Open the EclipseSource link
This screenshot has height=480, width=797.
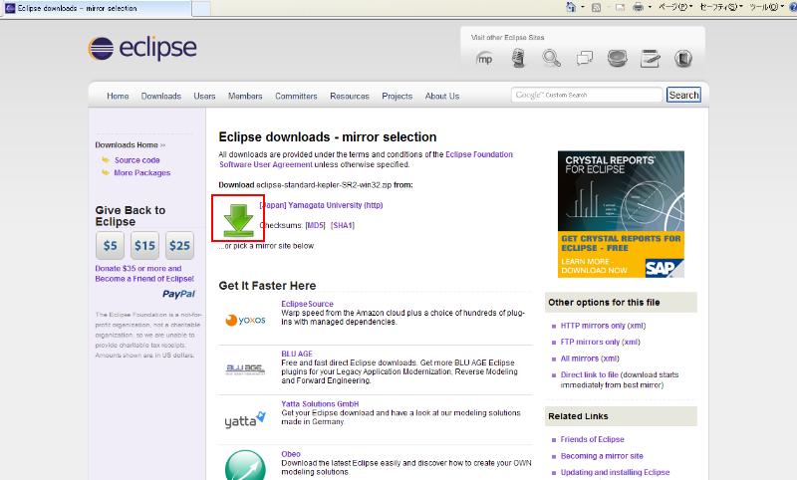(x=307, y=304)
